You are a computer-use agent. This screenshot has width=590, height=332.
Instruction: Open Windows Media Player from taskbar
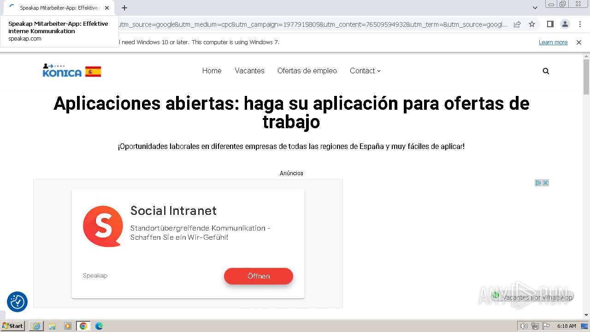pos(68,326)
